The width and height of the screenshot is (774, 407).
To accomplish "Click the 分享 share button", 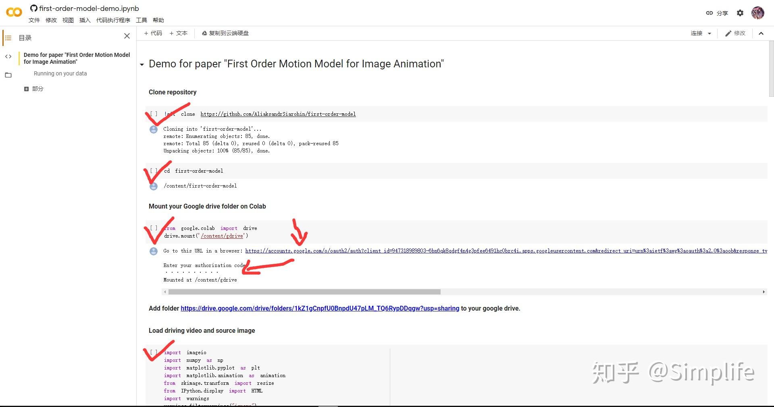I will [x=717, y=13].
